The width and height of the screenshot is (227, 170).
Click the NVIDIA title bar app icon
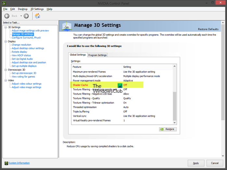point(4,3)
